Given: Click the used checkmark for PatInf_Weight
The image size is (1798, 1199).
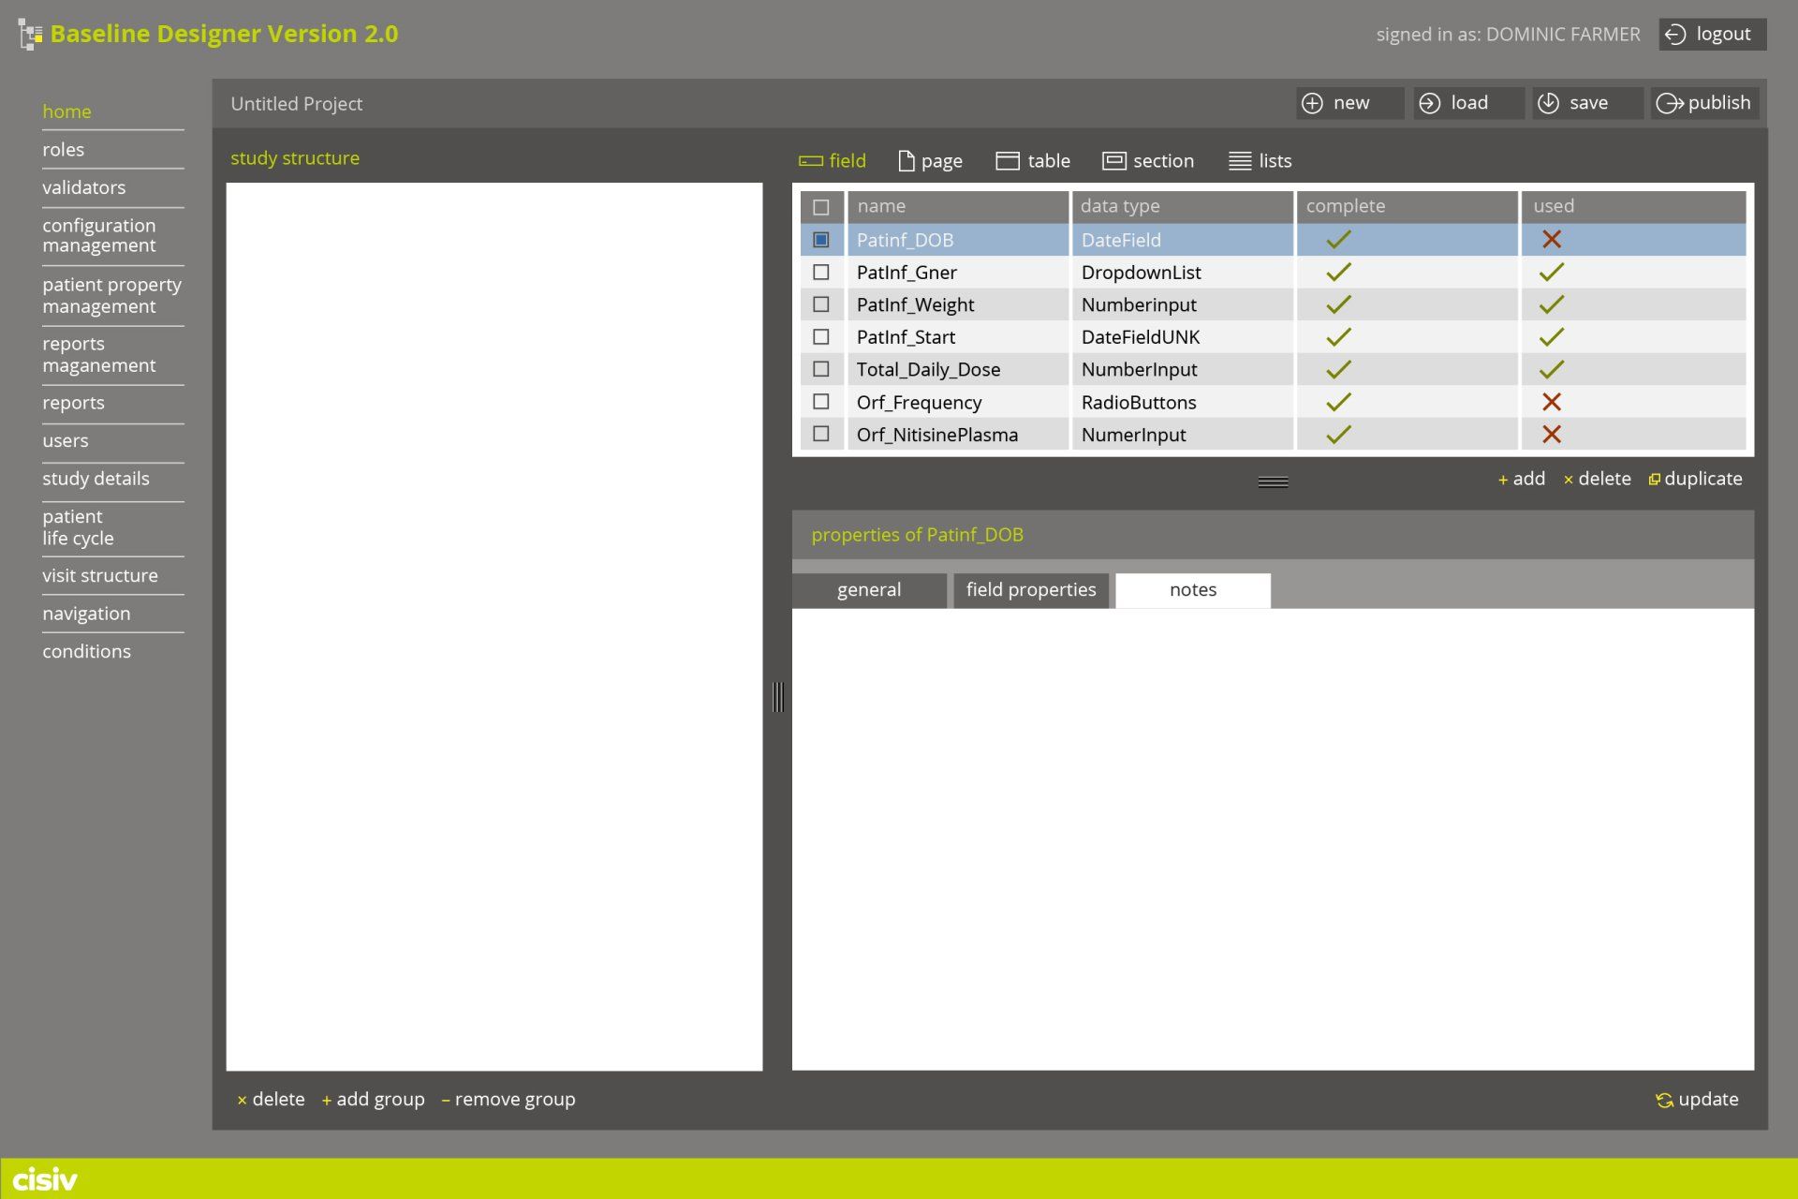Looking at the screenshot, I should click(x=1552, y=304).
